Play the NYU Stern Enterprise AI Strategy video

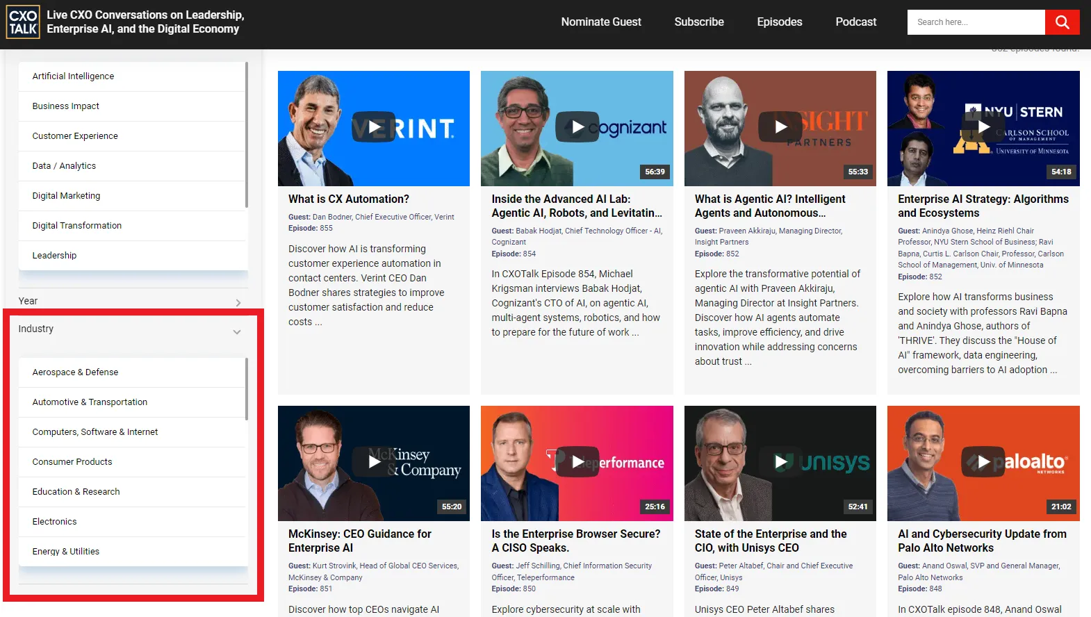(983, 126)
